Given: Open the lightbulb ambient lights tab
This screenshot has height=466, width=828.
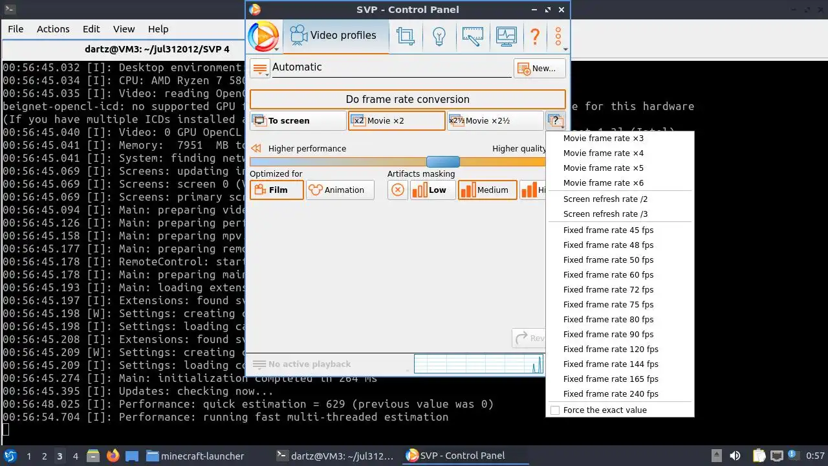Looking at the screenshot, I should point(439,36).
